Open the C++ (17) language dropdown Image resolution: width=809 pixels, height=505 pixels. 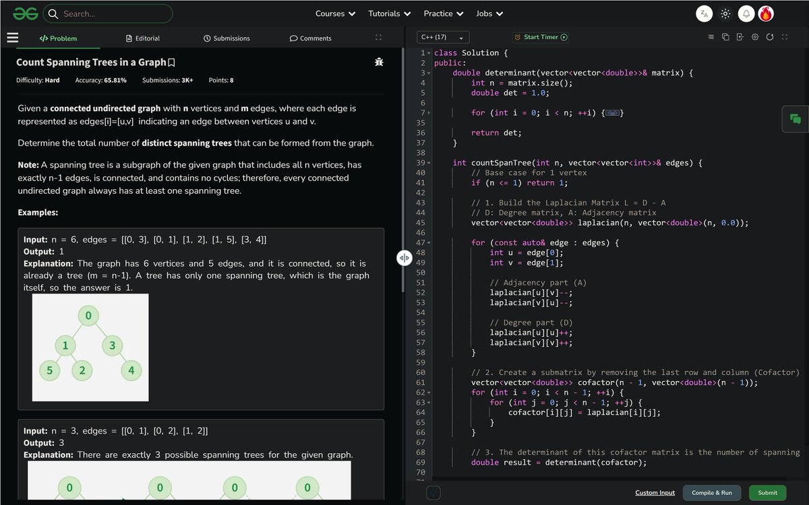pos(443,38)
